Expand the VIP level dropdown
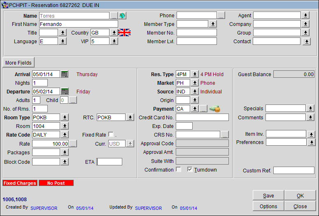 (x=113, y=42)
